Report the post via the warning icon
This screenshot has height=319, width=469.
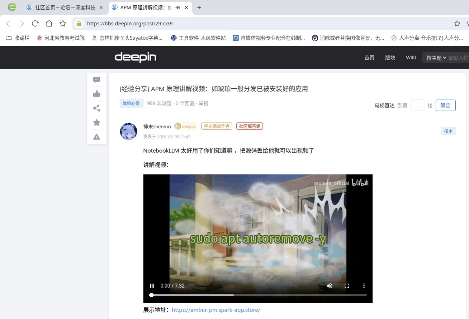[x=96, y=137]
